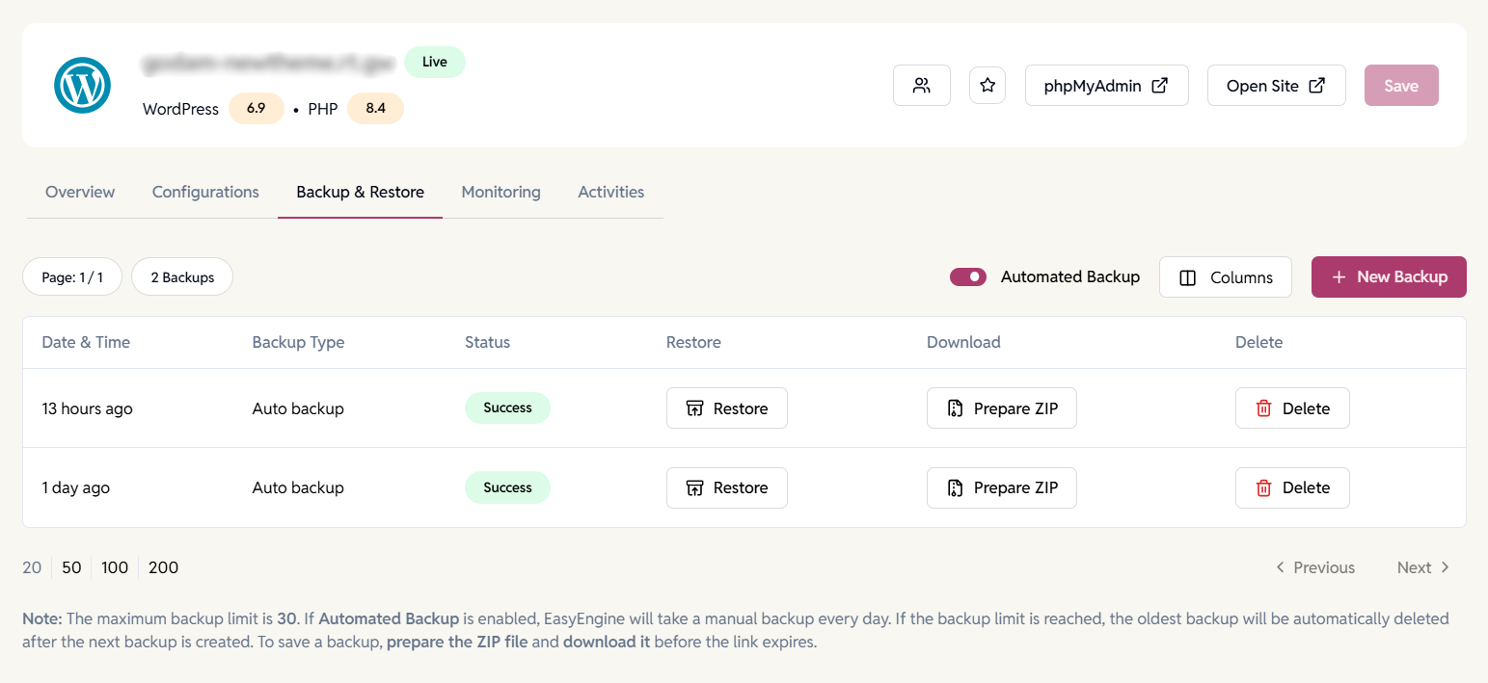Select 50 as the page size

click(x=70, y=567)
